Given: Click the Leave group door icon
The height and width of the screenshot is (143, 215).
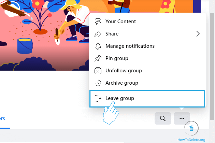Looking at the screenshot, I should click(98, 98).
